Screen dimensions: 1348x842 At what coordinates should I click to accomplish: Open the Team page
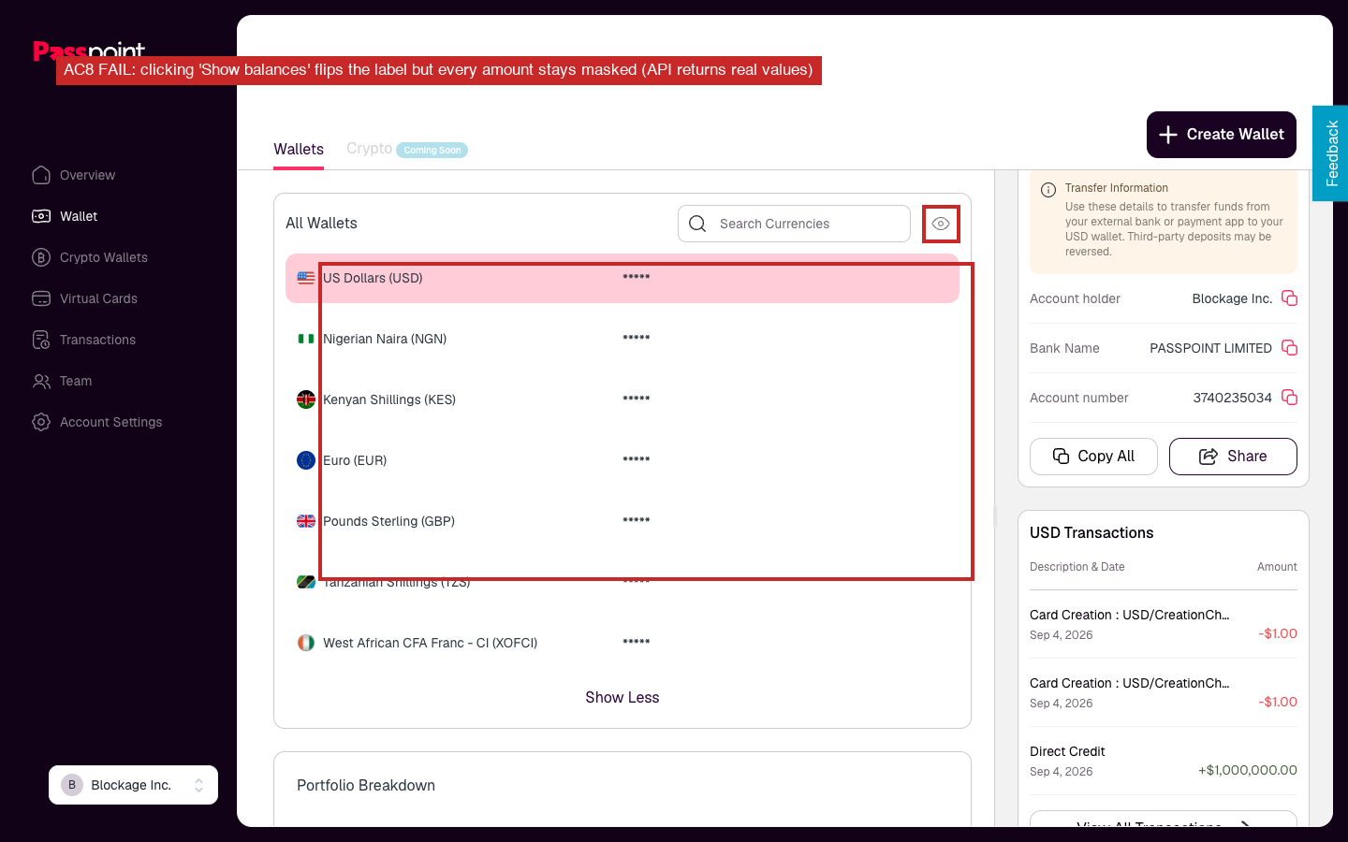(62, 381)
